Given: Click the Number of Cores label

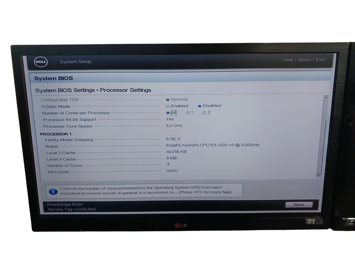Looking at the screenshot, I should click(65, 166).
